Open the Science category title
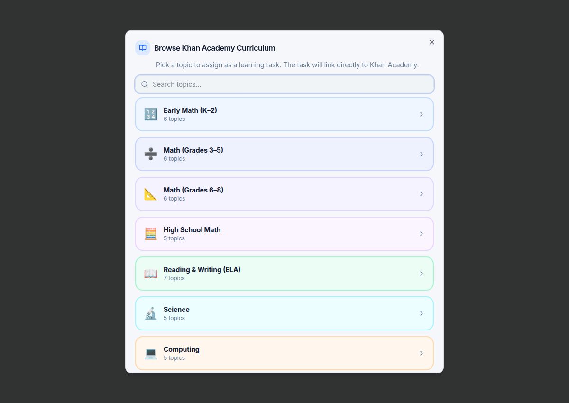This screenshot has height=403, width=569. pyautogui.click(x=176, y=310)
